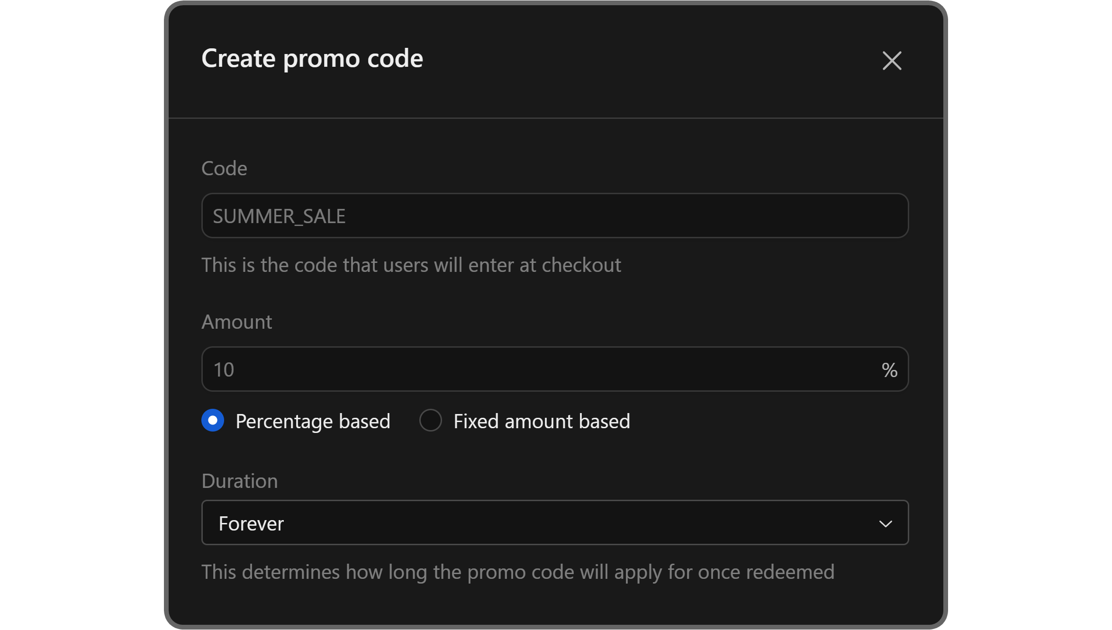Click the "Percentage based" label text

[x=313, y=421]
